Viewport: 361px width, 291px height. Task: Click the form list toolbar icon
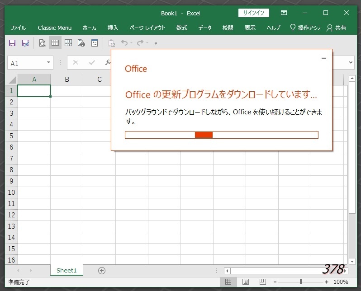click(95, 43)
